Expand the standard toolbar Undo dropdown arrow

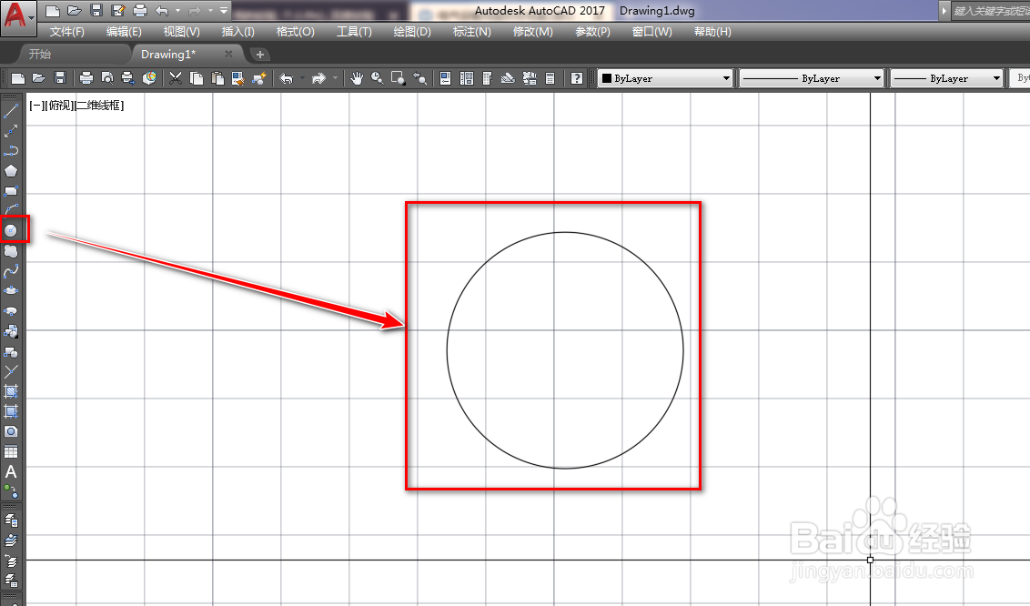click(x=302, y=78)
